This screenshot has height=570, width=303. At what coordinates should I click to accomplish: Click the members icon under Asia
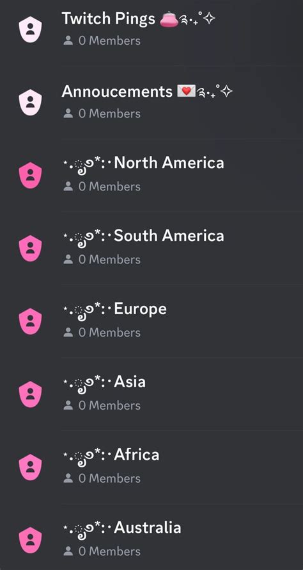click(x=68, y=406)
